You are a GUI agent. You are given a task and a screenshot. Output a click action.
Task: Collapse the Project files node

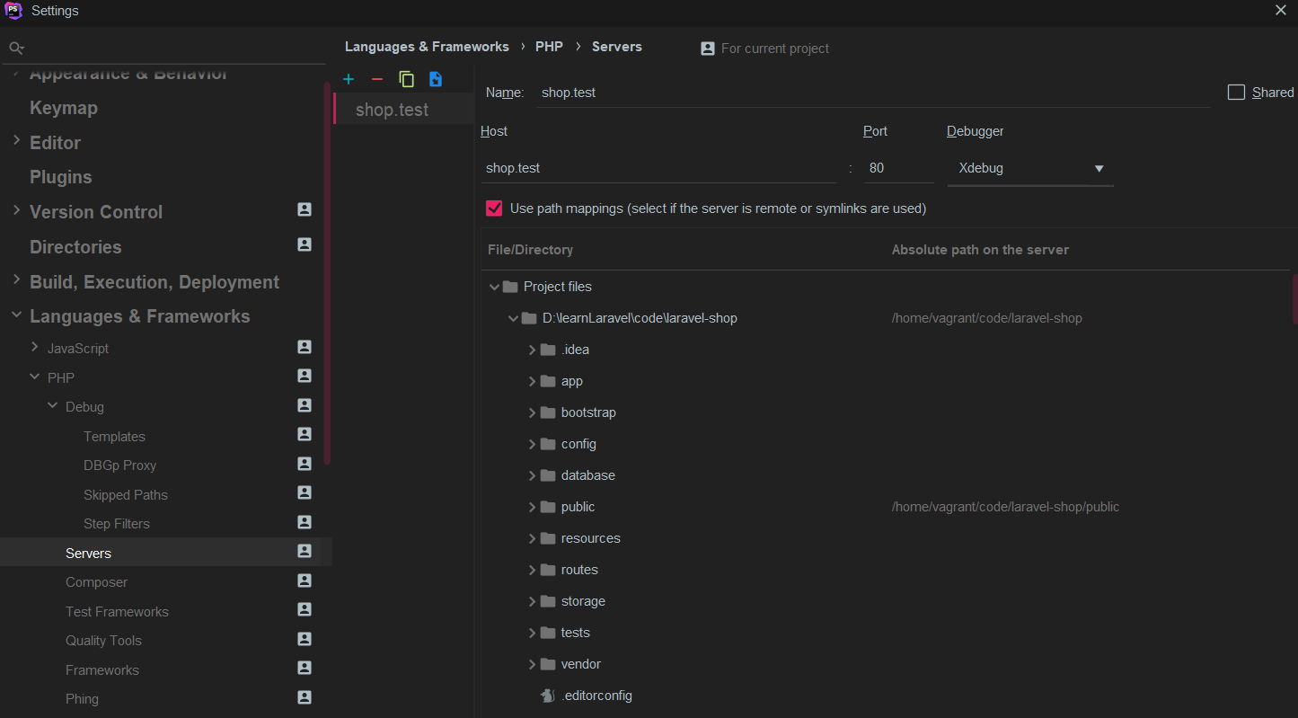coord(494,287)
